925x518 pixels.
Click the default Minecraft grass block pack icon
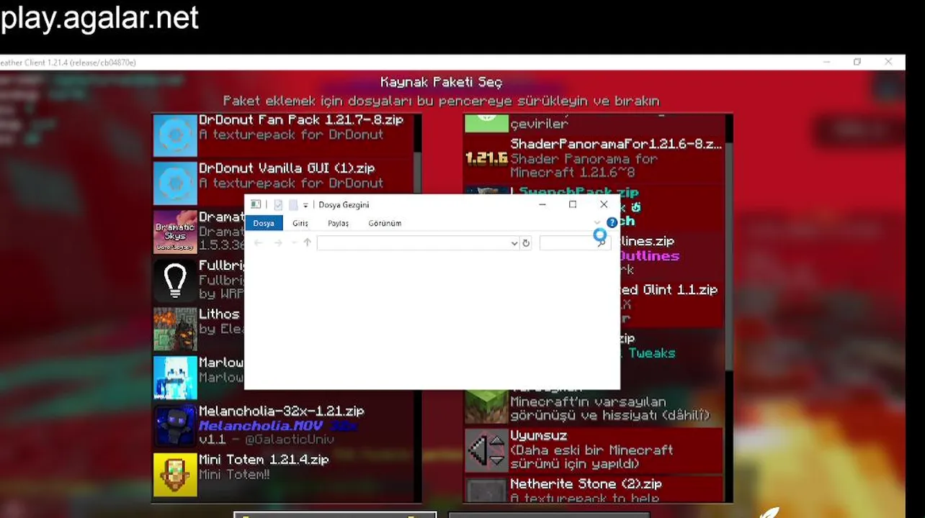(486, 406)
